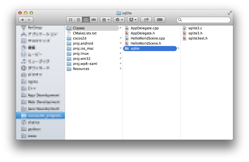The image size is (249, 162).
Task: Click the Resources row disclosure arrow
Action: (x=121, y=69)
